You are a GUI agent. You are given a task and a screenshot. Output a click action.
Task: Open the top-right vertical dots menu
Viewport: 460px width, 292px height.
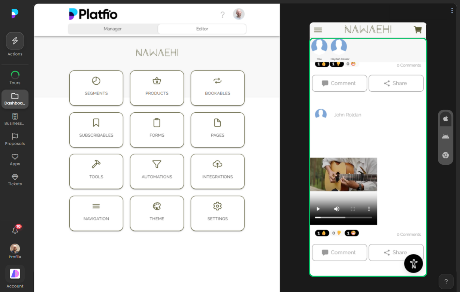point(452,10)
